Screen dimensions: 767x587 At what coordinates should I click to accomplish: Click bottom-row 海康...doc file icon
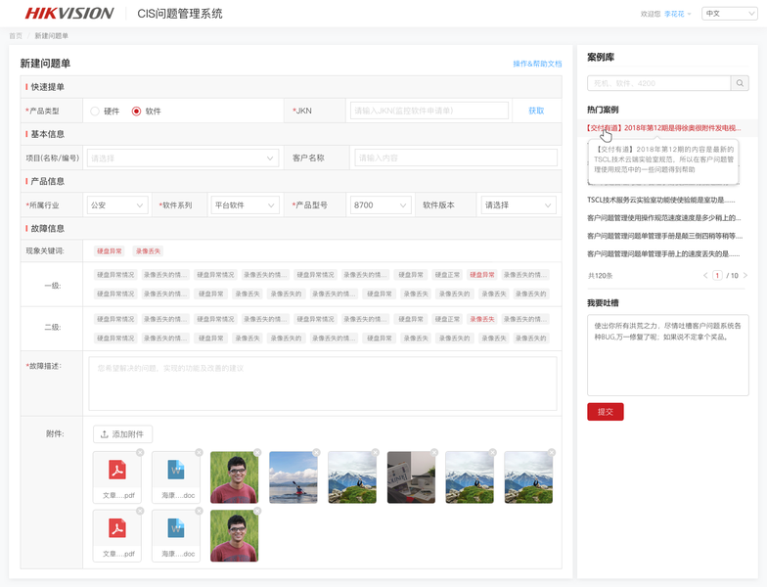tap(176, 528)
